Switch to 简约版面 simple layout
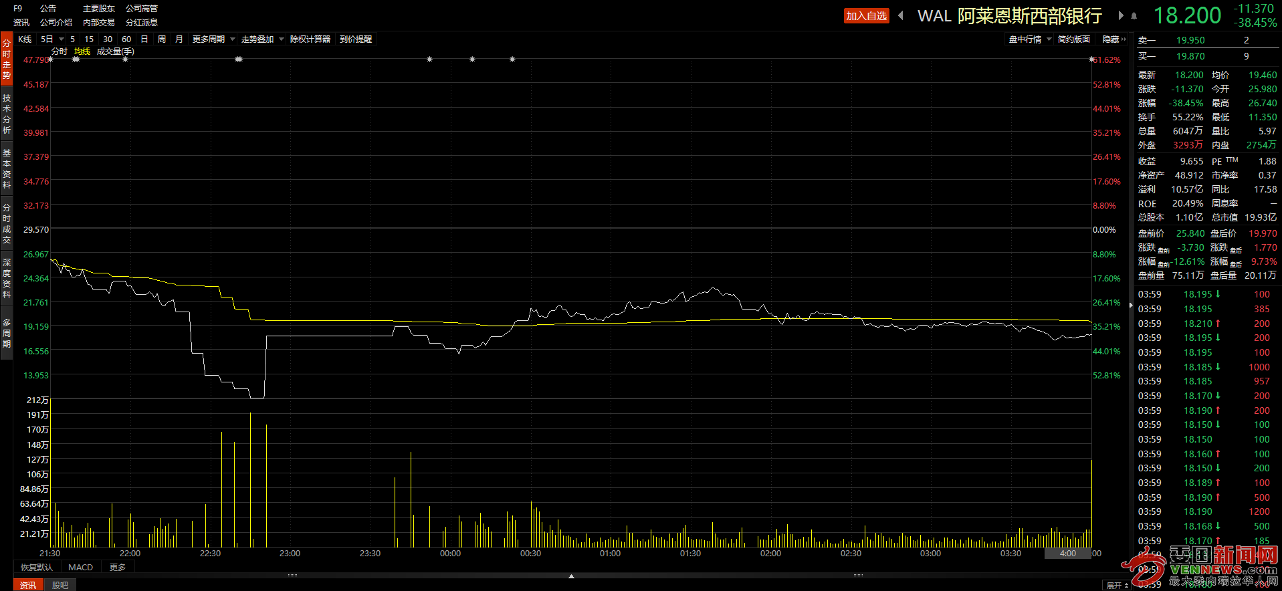 (1074, 39)
